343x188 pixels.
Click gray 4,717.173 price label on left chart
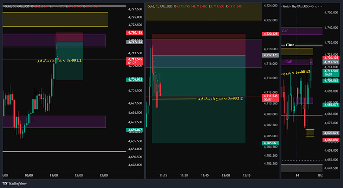tap(135, 42)
